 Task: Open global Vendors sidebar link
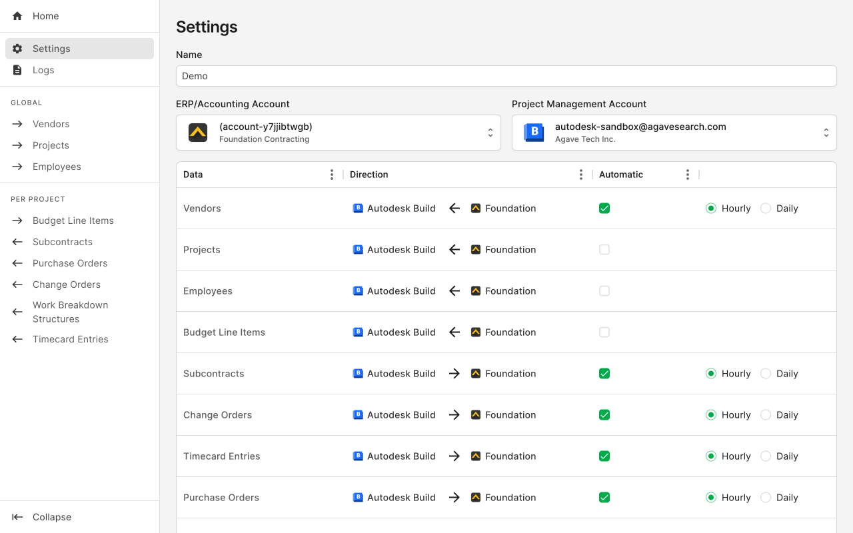pyautogui.click(x=79, y=124)
